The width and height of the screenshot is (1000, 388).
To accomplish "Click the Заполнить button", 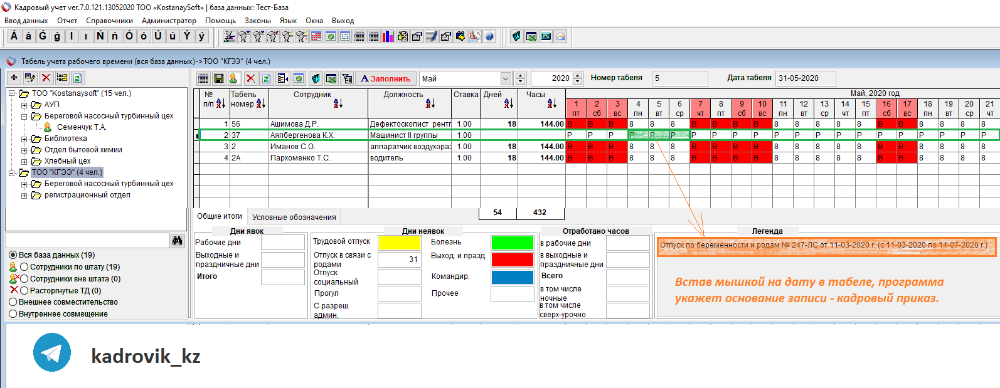I will (385, 78).
